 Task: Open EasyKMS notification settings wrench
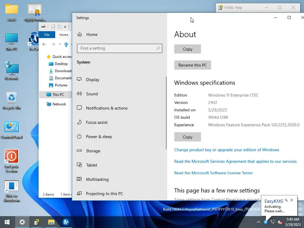tap(286, 200)
